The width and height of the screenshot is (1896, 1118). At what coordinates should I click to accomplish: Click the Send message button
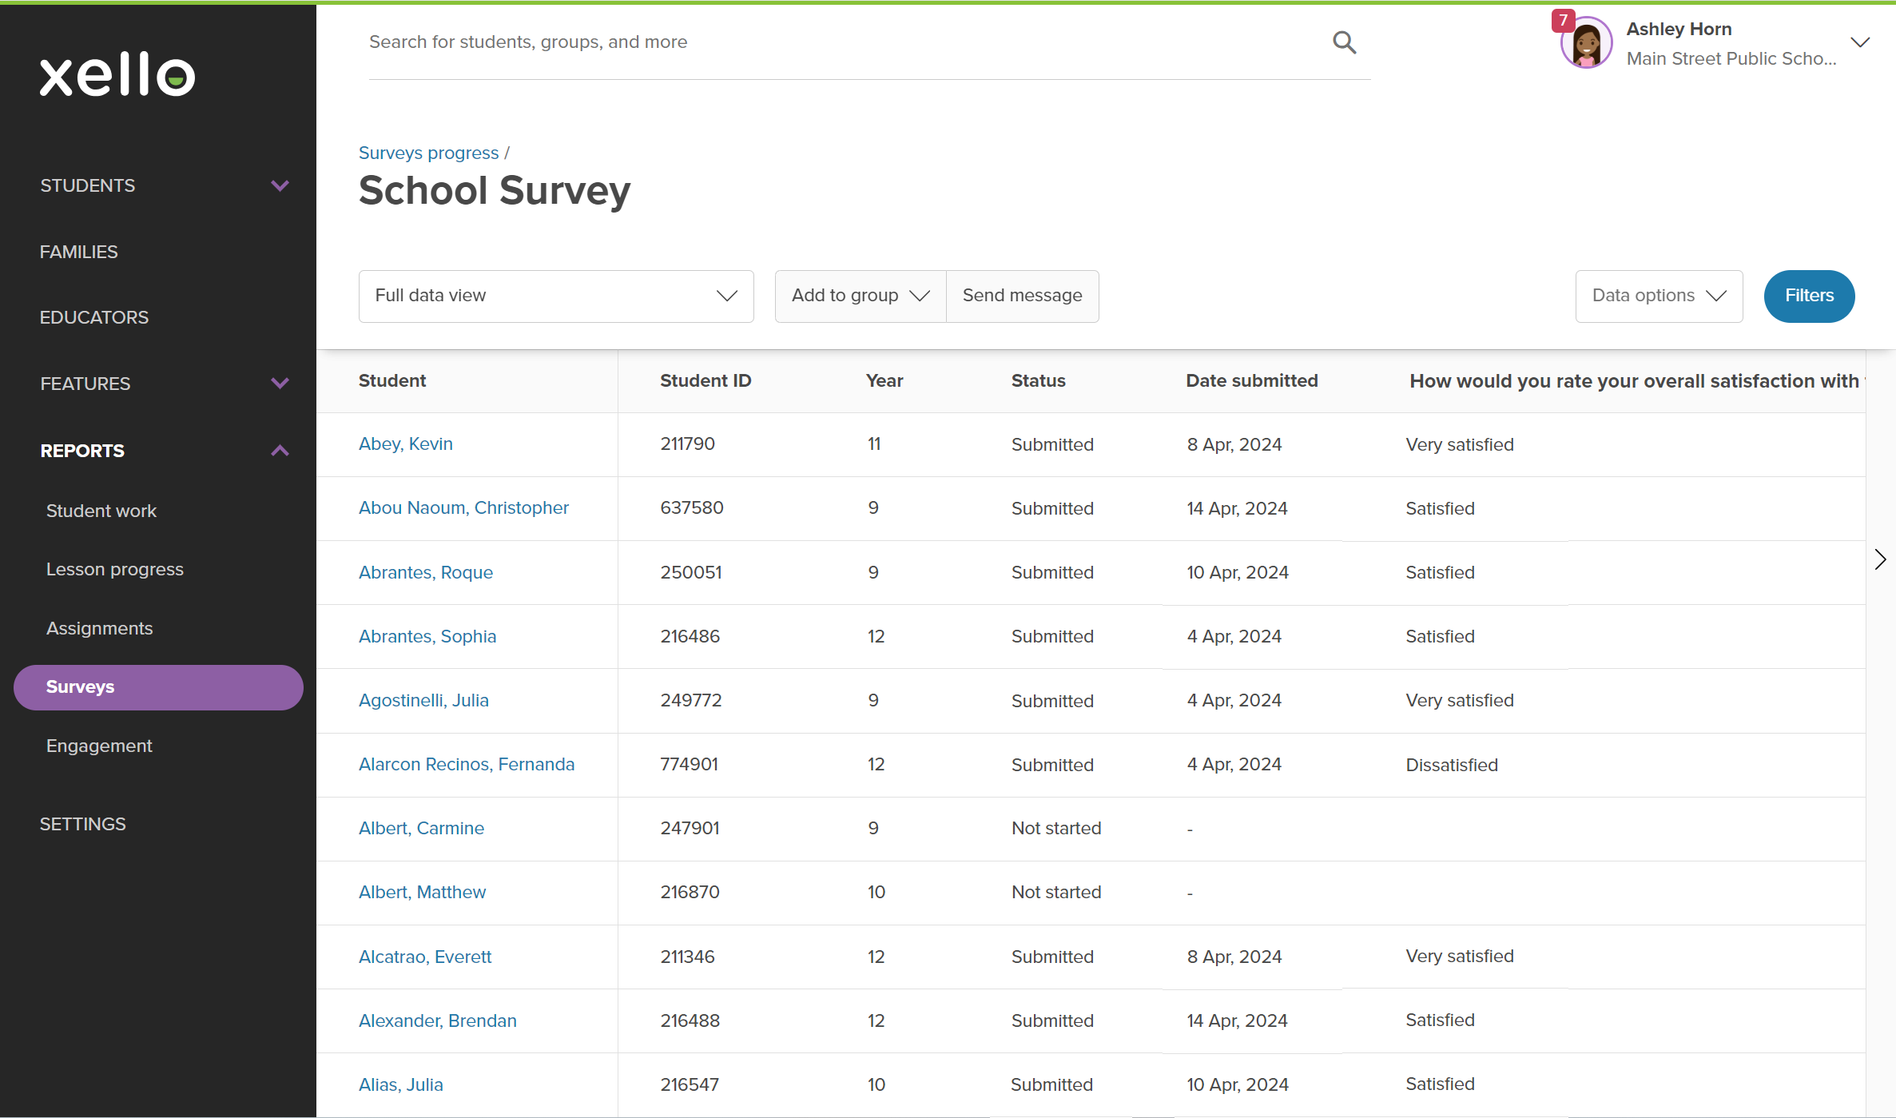[1023, 296]
